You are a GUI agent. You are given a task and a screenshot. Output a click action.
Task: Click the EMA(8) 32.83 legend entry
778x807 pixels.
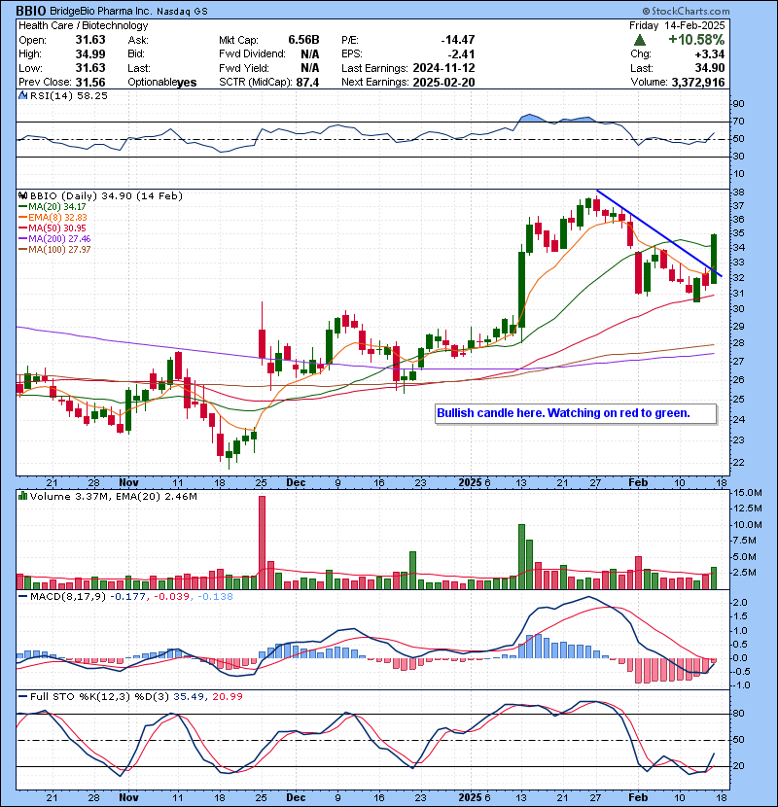pos(53,218)
